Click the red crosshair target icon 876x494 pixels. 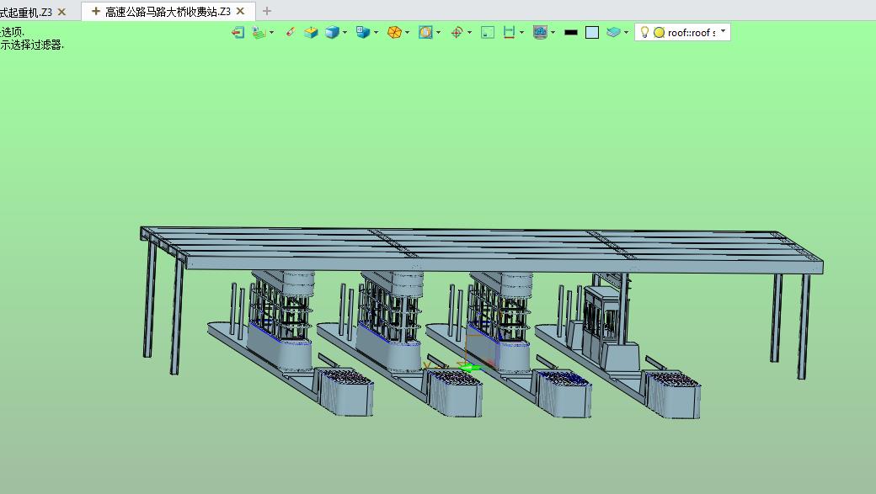(x=457, y=32)
